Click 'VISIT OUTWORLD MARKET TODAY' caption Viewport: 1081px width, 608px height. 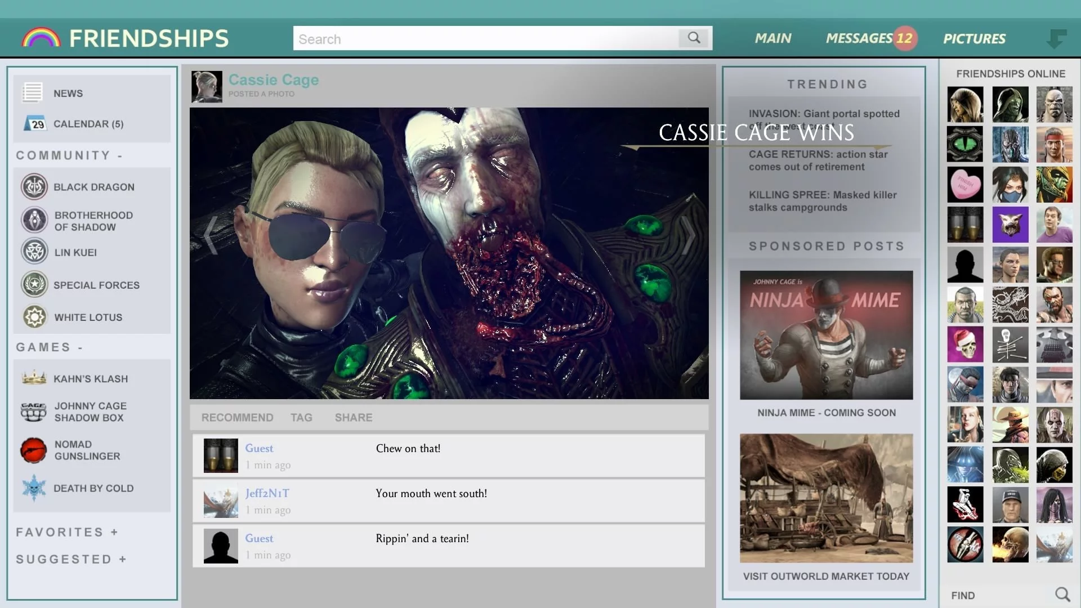coord(826,576)
